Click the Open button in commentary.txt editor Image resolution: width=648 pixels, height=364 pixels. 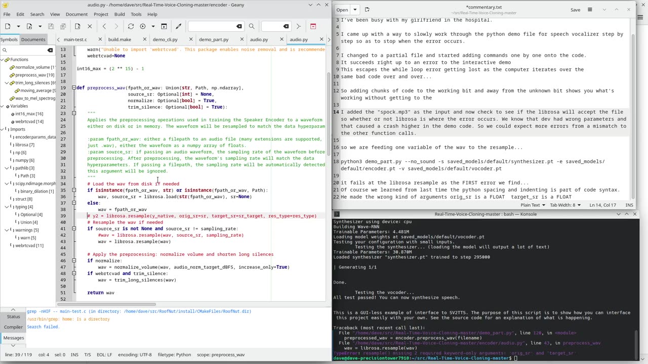pyautogui.click(x=342, y=10)
